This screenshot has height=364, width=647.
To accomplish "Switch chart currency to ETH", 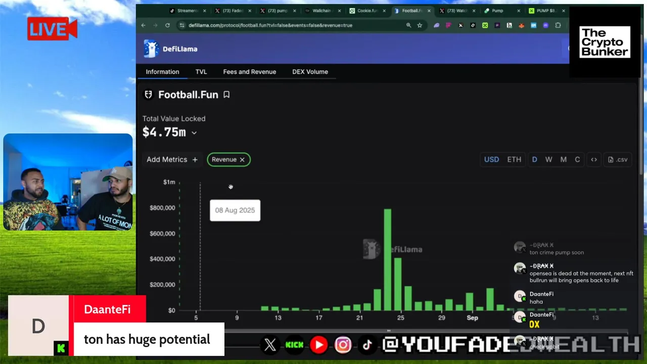I will point(514,159).
